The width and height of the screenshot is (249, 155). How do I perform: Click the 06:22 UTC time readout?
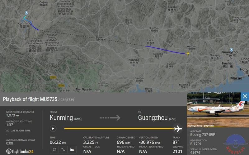(58, 142)
